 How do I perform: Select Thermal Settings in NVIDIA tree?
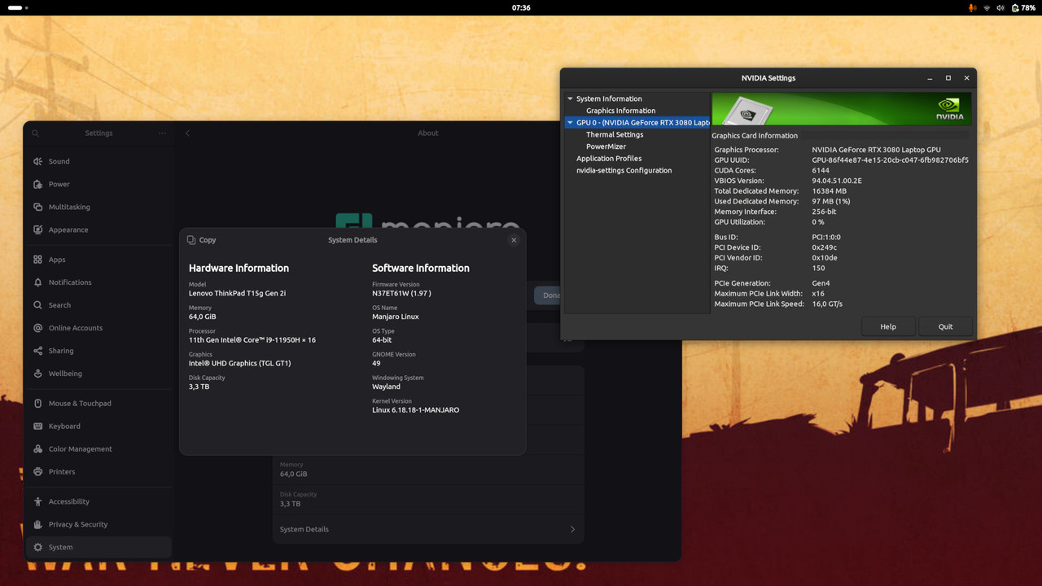(x=615, y=134)
